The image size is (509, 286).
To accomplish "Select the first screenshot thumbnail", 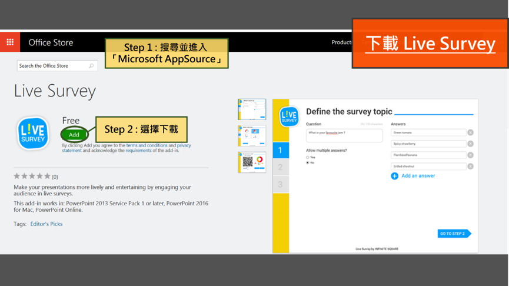I will coord(252,109).
